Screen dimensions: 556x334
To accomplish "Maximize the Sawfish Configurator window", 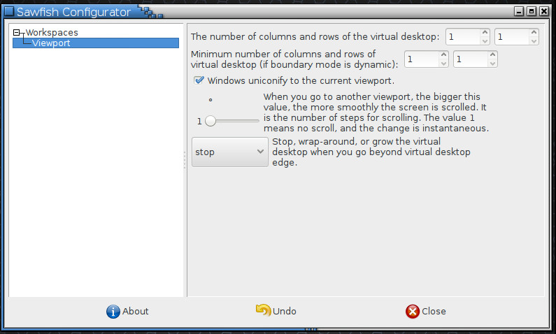I will coord(532,11).
